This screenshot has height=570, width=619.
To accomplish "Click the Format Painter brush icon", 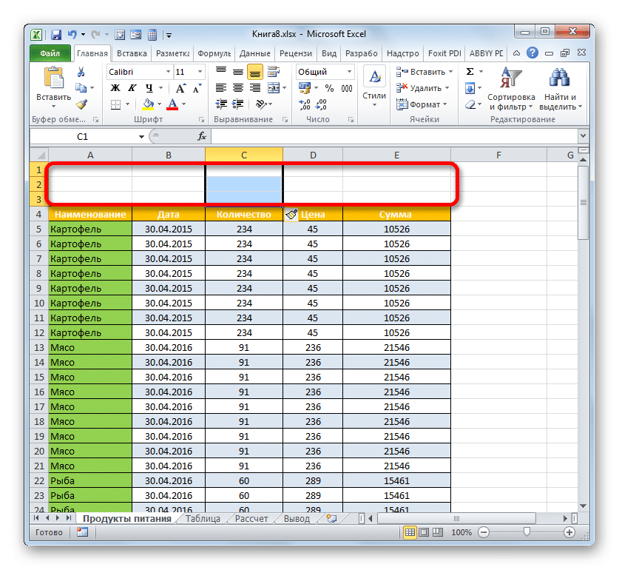I will pyautogui.click(x=81, y=104).
